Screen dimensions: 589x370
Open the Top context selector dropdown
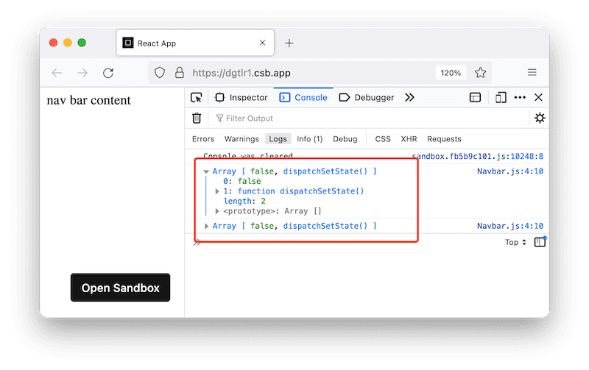(515, 242)
